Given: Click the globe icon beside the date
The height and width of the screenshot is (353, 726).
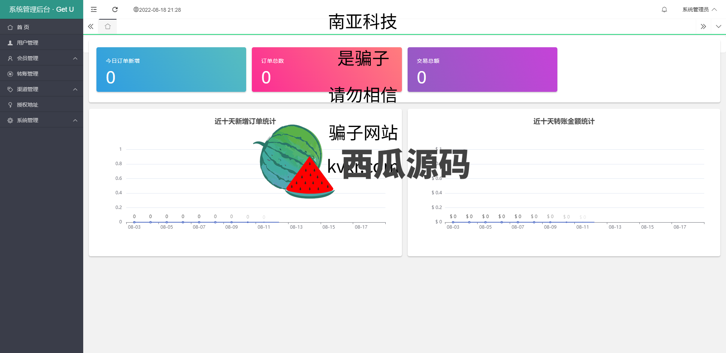Looking at the screenshot, I should click(x=136, y=9).
